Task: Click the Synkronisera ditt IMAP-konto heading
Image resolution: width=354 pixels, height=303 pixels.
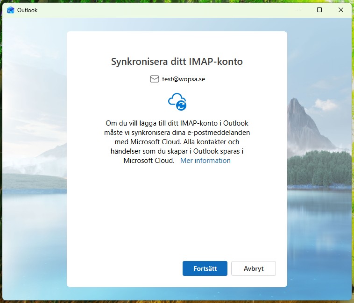Action: click(177, 62)
